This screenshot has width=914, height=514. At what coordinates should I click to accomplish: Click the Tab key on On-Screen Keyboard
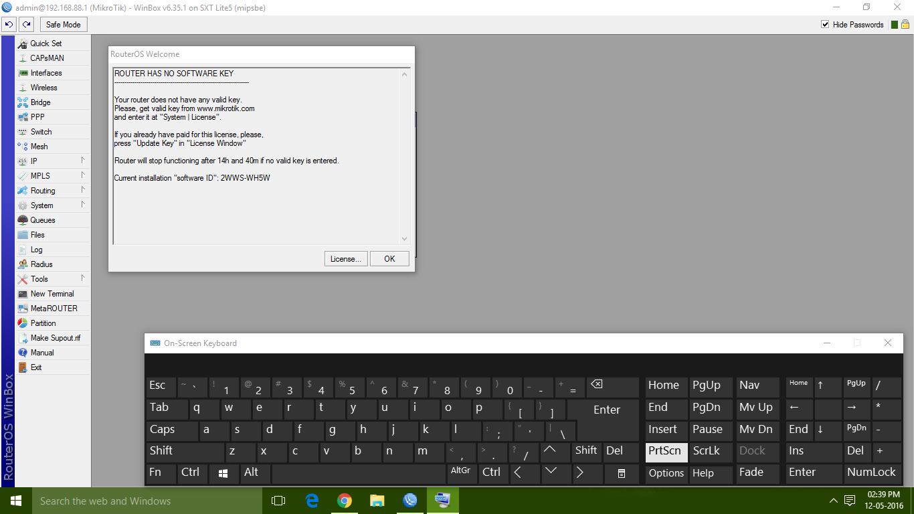pos(167,409)
